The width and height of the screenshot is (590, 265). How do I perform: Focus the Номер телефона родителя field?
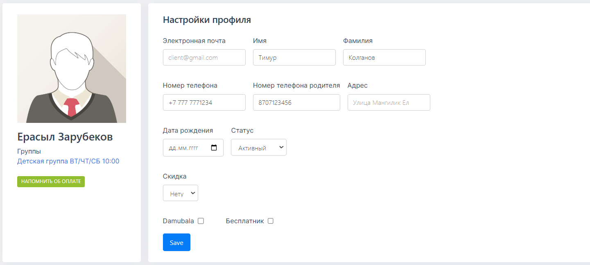[296, 102]
